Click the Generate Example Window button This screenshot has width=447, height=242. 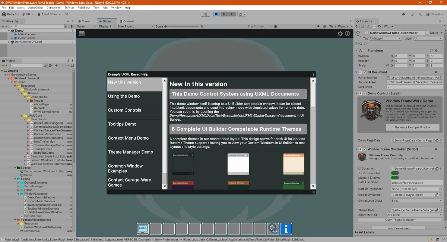[x=413, y=127]
